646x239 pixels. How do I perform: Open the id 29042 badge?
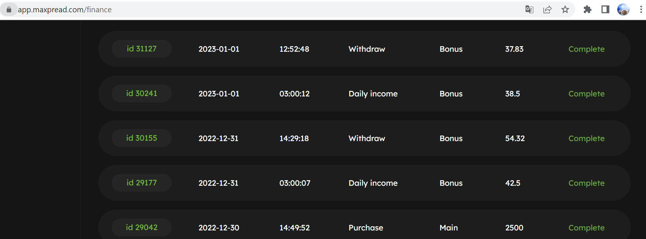coord(141,227)
